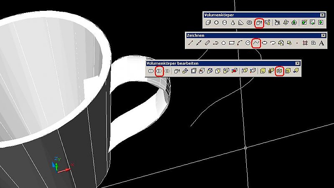
Task: Select the Region tool
Action: [314, 43]
